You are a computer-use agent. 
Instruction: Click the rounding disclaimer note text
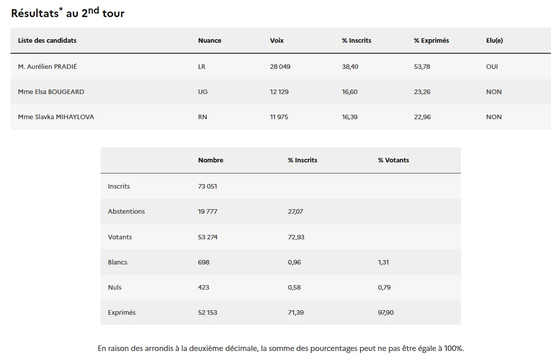(281, 348)
